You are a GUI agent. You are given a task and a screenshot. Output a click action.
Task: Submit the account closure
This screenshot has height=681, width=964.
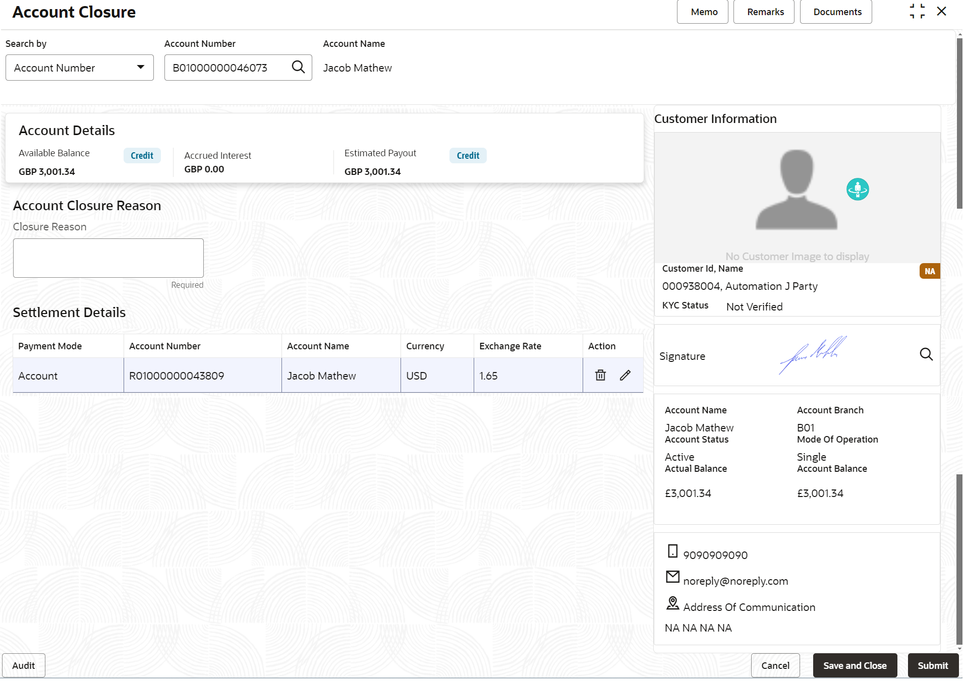(933, 665)
